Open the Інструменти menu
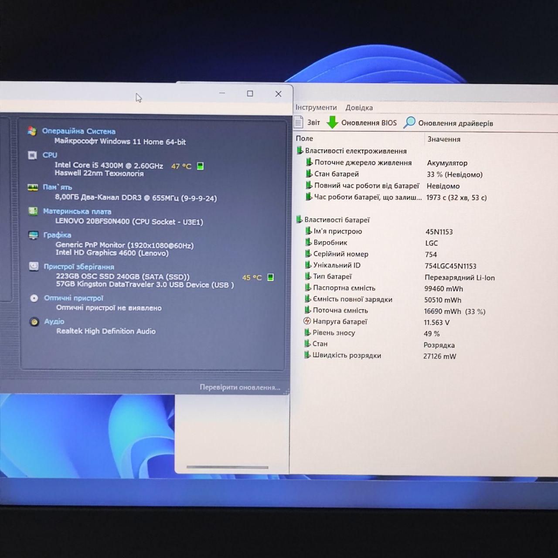Screen dimensions: 558x558 click(316, 107)
